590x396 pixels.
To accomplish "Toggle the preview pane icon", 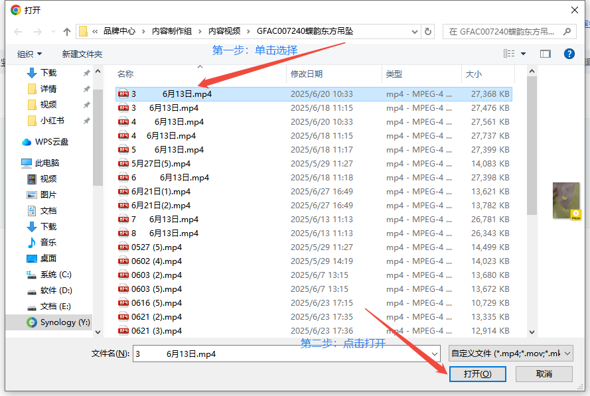I will (x=546, y=54).
